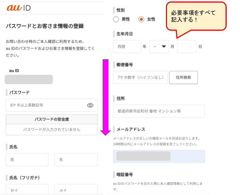The height and width of the screenshot is (195, 240).
Task: Click the 住所 address input field
Action: click(x=159, y=111)
